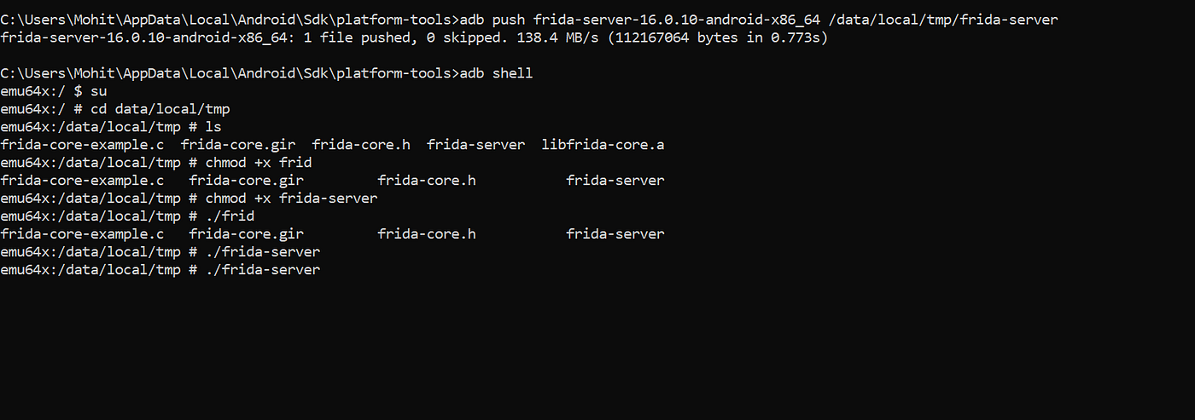
Task: Click the './frid' command line
Action: [x=127, y=216]
